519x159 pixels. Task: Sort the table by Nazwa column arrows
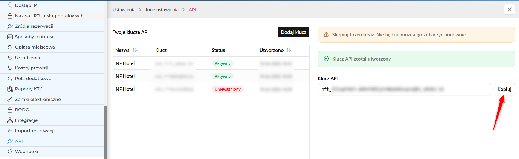[135, 50]
